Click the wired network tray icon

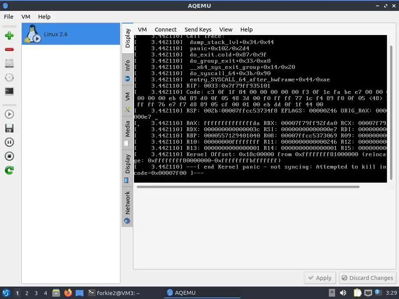(x=368, y=293)
